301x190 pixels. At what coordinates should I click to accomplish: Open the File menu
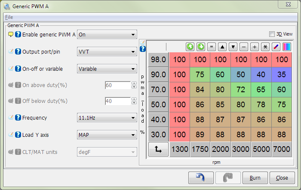[x=9, y=17]
